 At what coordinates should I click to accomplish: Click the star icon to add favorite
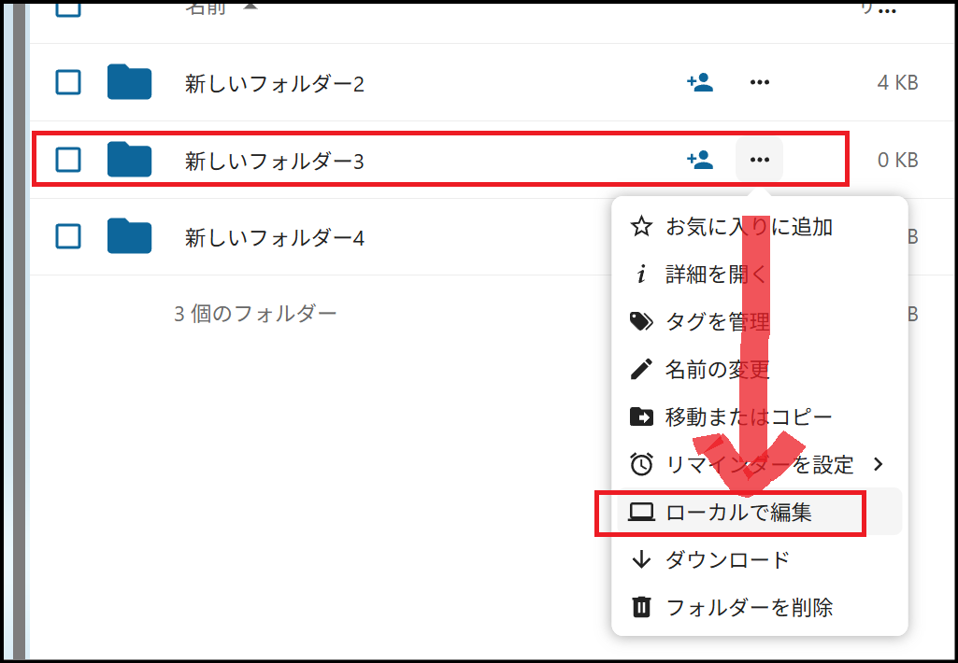[x=641, y=226]
